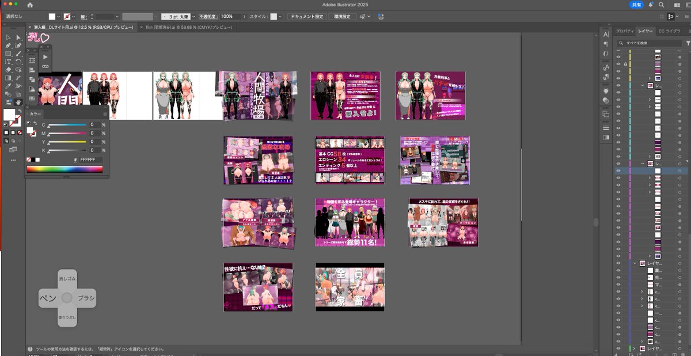Click the filter icon beside layer search
This screenshot has height=356, width=691.
688,43
